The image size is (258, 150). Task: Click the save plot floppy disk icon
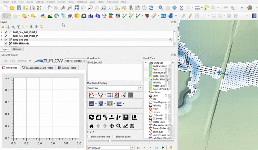click(x=132, y=126)
